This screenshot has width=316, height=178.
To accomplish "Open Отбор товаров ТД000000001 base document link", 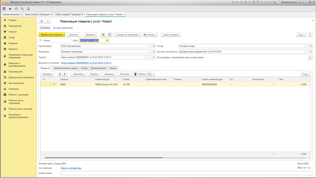I will coord(86,63).
